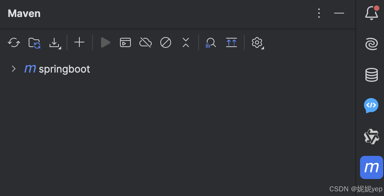Click Generate Sources and Update Folders icon
The height and width of the screenshot is (196, 384).
pos(34,43)
